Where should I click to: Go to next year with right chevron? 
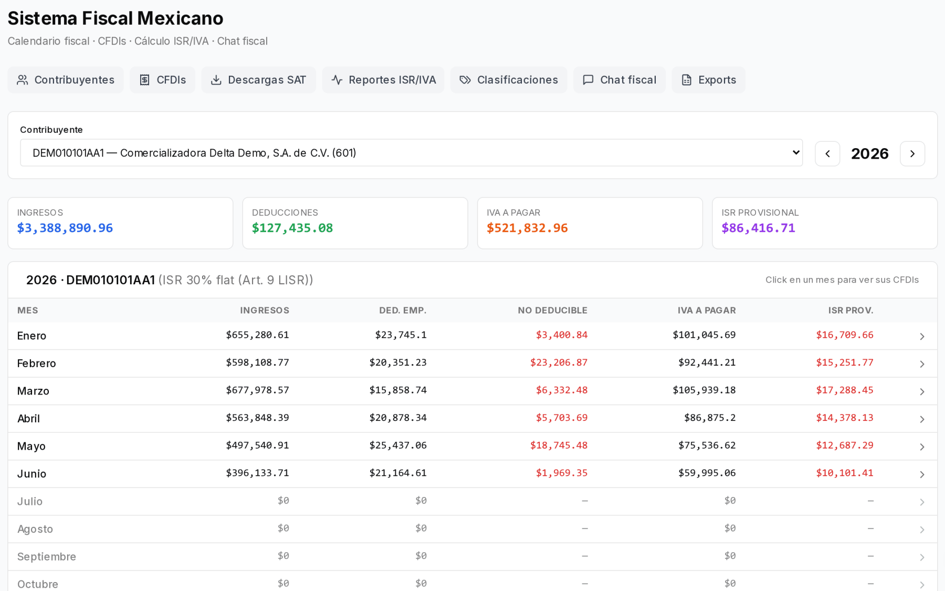[x=912, y=153]
